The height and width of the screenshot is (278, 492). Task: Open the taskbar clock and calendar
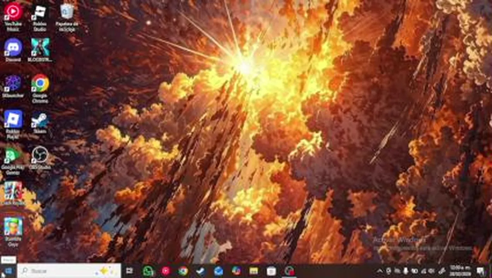pyautogui.click(x=460, y=271)
